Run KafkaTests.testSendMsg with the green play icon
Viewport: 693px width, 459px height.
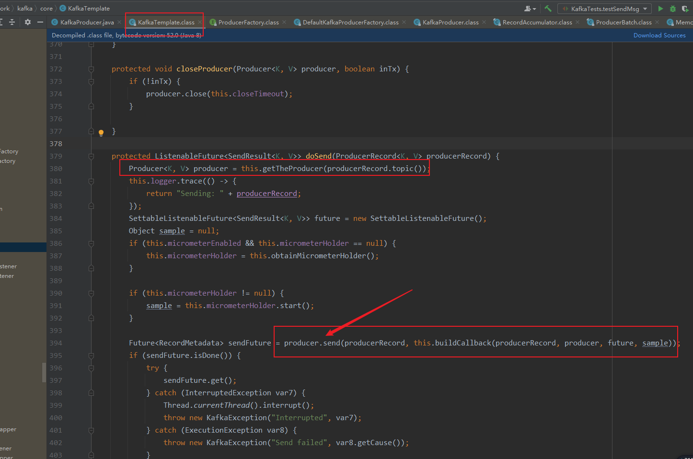pyautogui.click(x=660, y=9)
